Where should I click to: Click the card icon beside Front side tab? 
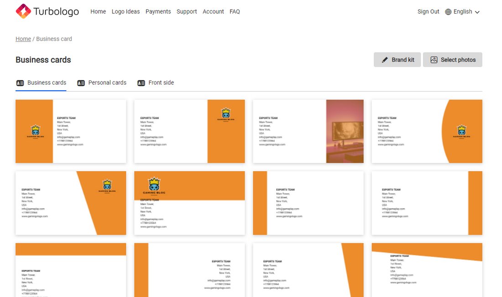point(141,83)
